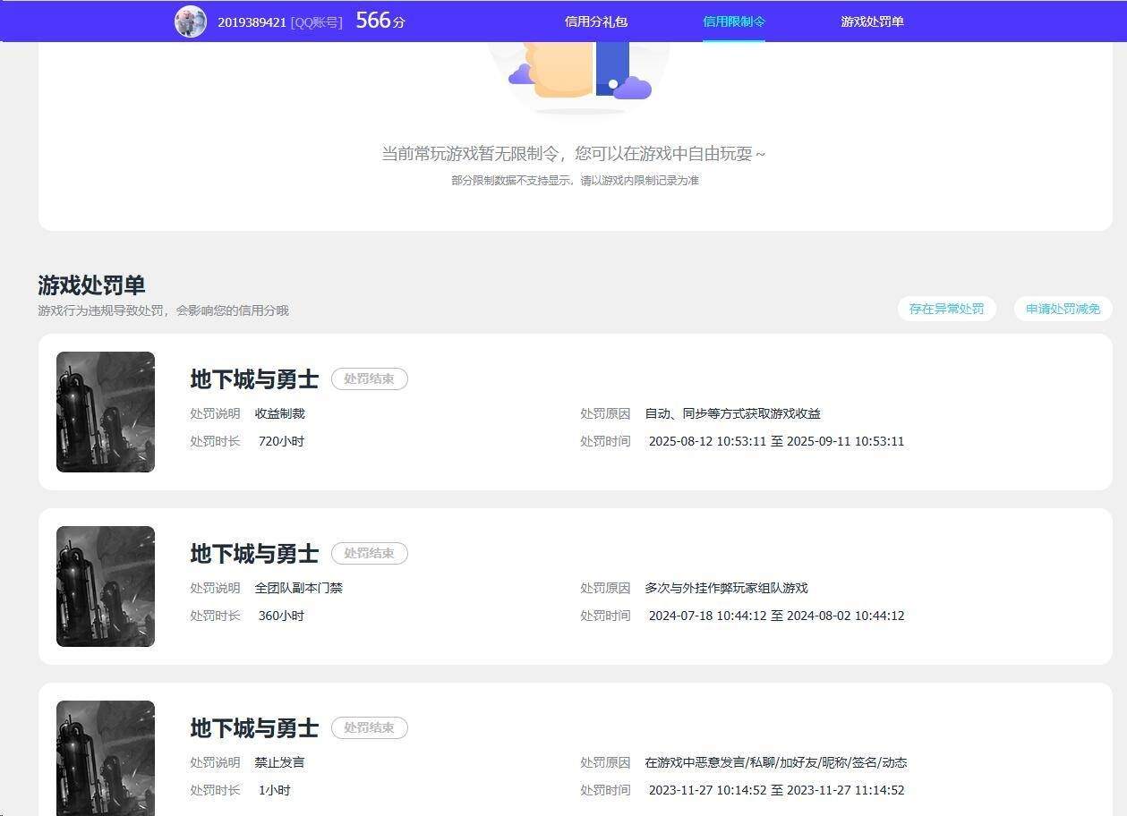Image resolution: width=1127 pixels, height=816 pixels.
Task: Click the 处罚结束 badge in the 720小时 record
Action: click(370, 378)
